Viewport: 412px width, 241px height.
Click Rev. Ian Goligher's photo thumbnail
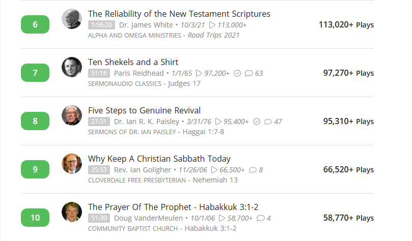[72, 164]
